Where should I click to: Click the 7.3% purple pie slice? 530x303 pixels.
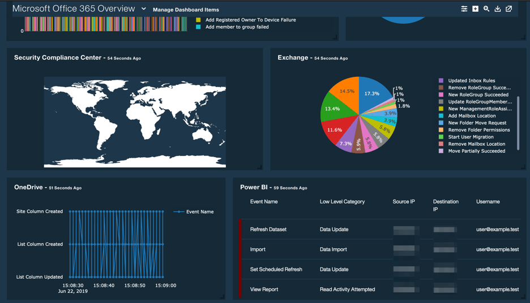coord(346,144)
